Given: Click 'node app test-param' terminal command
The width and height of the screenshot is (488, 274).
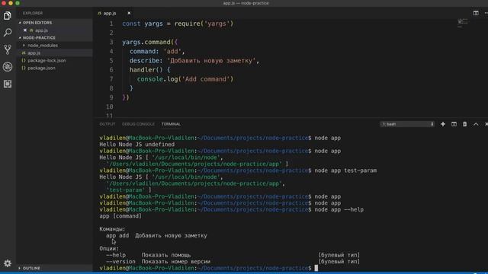Looking at the screenshot, I should coord(345,170).
